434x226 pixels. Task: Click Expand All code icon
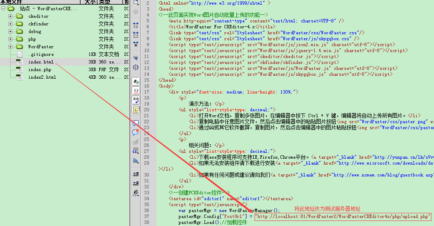(x=136, y=44)
